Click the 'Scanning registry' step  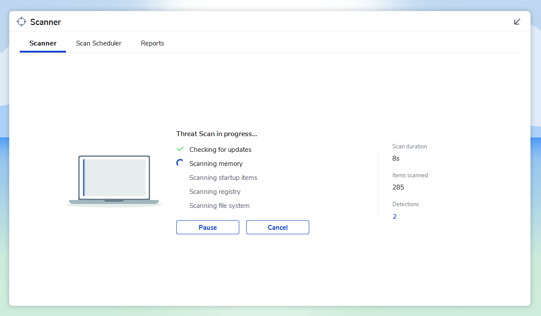[215, 192]
